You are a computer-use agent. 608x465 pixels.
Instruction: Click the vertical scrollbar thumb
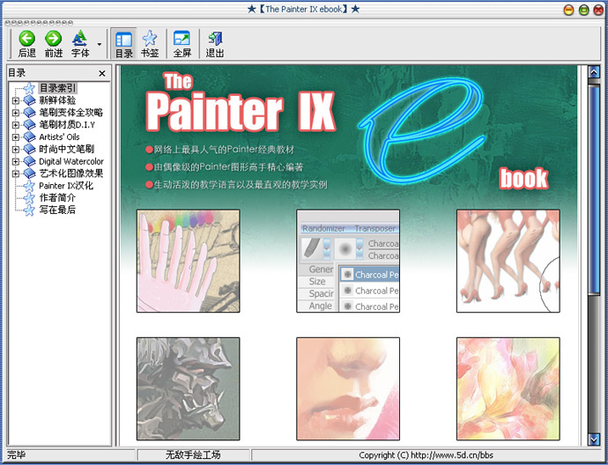(594, 189)
